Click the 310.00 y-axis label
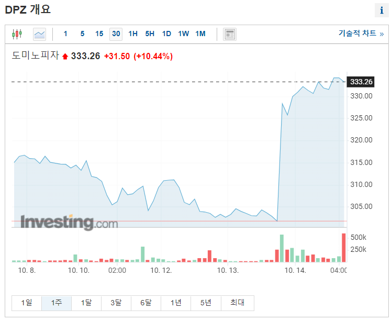 [361, 185]
